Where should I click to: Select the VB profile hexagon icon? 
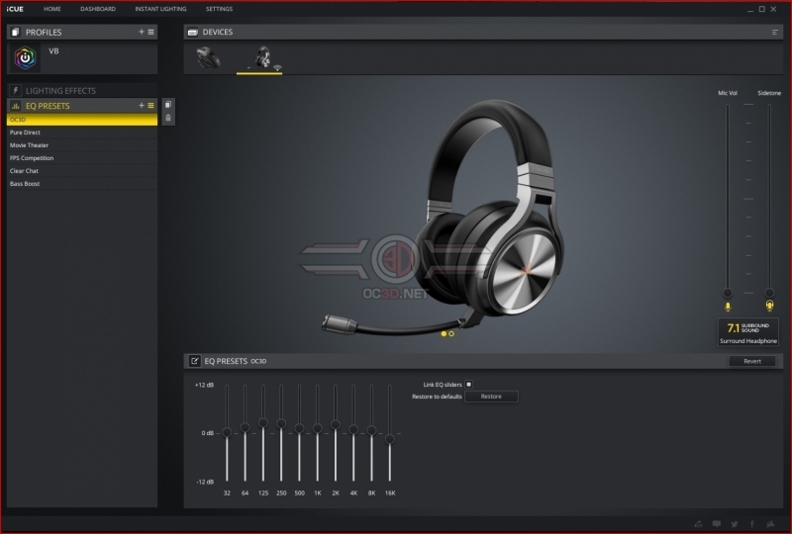tap(25, 57)
